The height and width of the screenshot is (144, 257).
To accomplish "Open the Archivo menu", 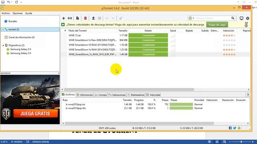I will tap(6, 13).
